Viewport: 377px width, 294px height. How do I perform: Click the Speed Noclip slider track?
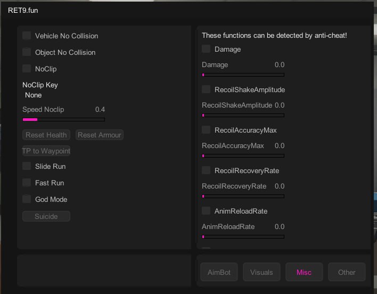(63, 120)
